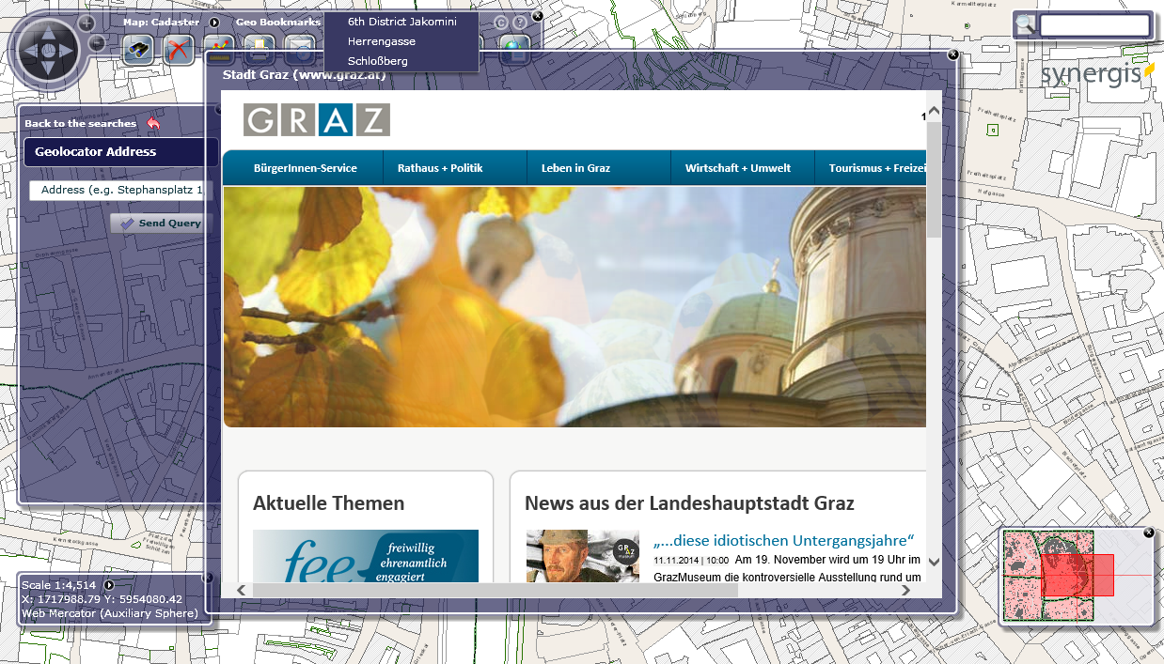The height and width of the screenshot is (664, 1164).
Task: Click the binoculars search tool icon
Action: (x=138, y=50)
